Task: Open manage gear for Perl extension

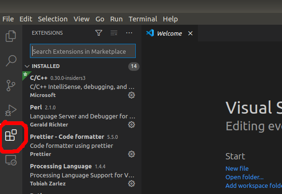Action: click(132, 125)
